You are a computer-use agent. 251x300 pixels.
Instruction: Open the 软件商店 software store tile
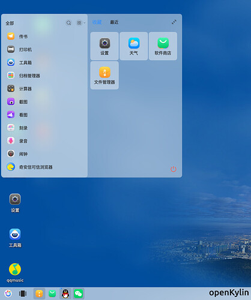(163, 46)
